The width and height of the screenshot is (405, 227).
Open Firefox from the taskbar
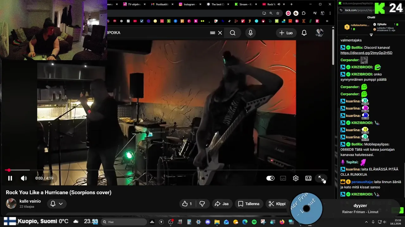pos(282,222)
